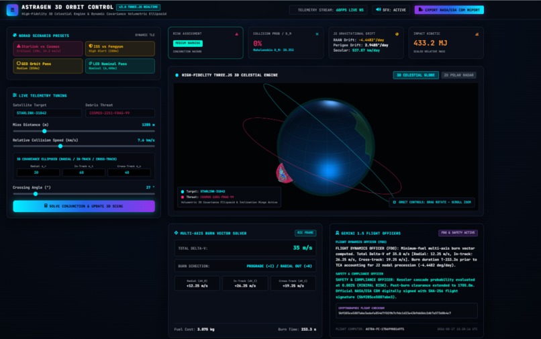Click the pink Threat legend dot
Viewport: 541px width, 339px height.
tap(183, 197)
